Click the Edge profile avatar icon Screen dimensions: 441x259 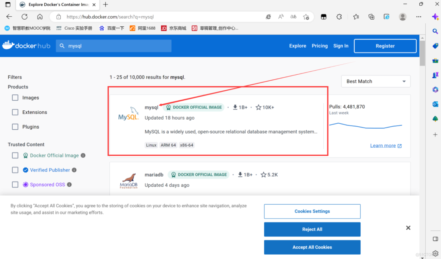pyautogui.click(x=402, y=17)
